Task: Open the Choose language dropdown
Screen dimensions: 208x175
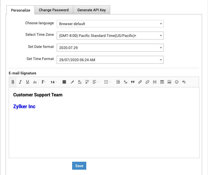Action: point(110,24)
